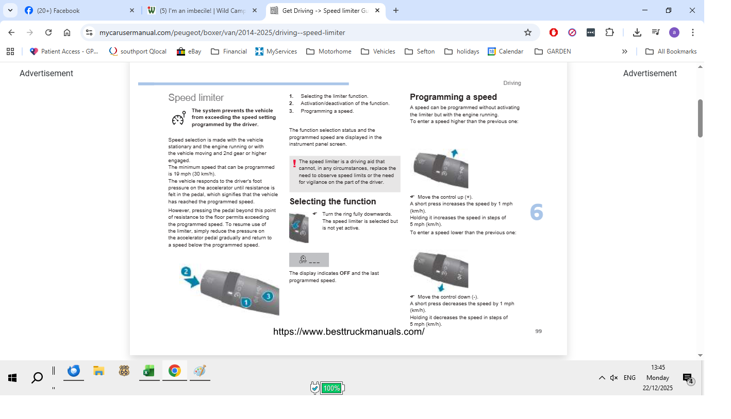Open the media control icon in toolbar
The width and height of the screenshot is (731, 419).
tap(656, 32)
